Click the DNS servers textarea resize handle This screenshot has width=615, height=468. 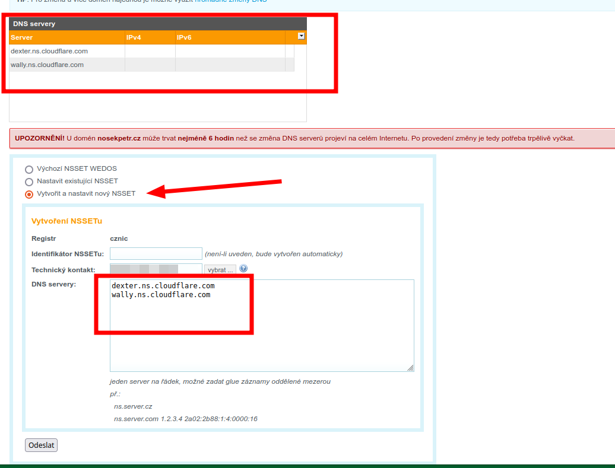(410, 368)
